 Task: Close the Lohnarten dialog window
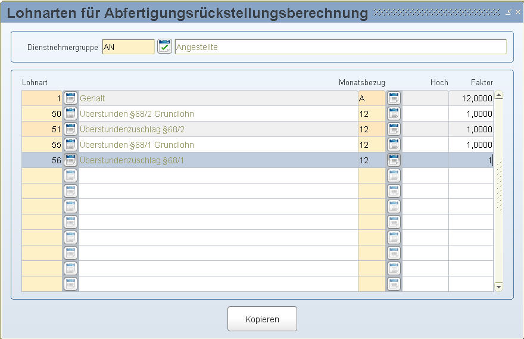click(517, 12)
